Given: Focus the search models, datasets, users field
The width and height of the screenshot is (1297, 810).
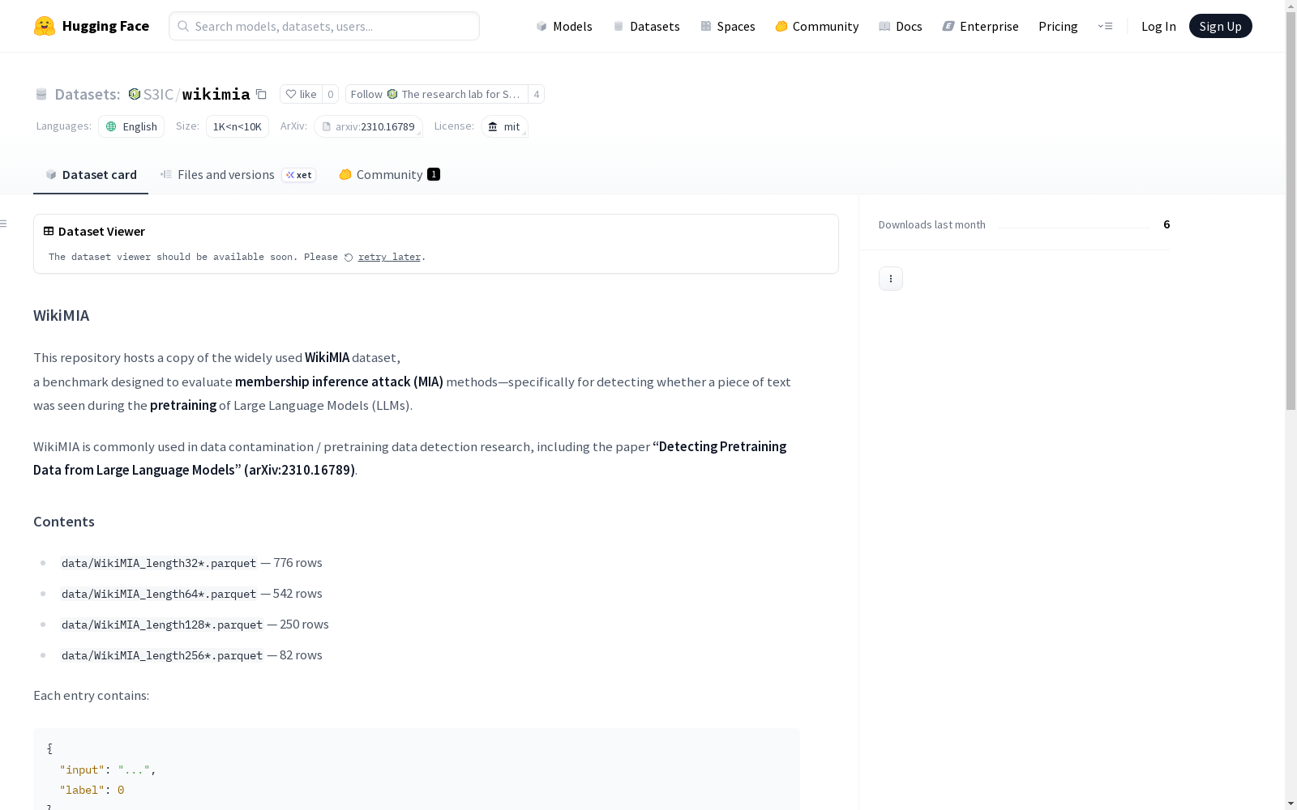Looking at the screenshot, I should coord(324,26).
